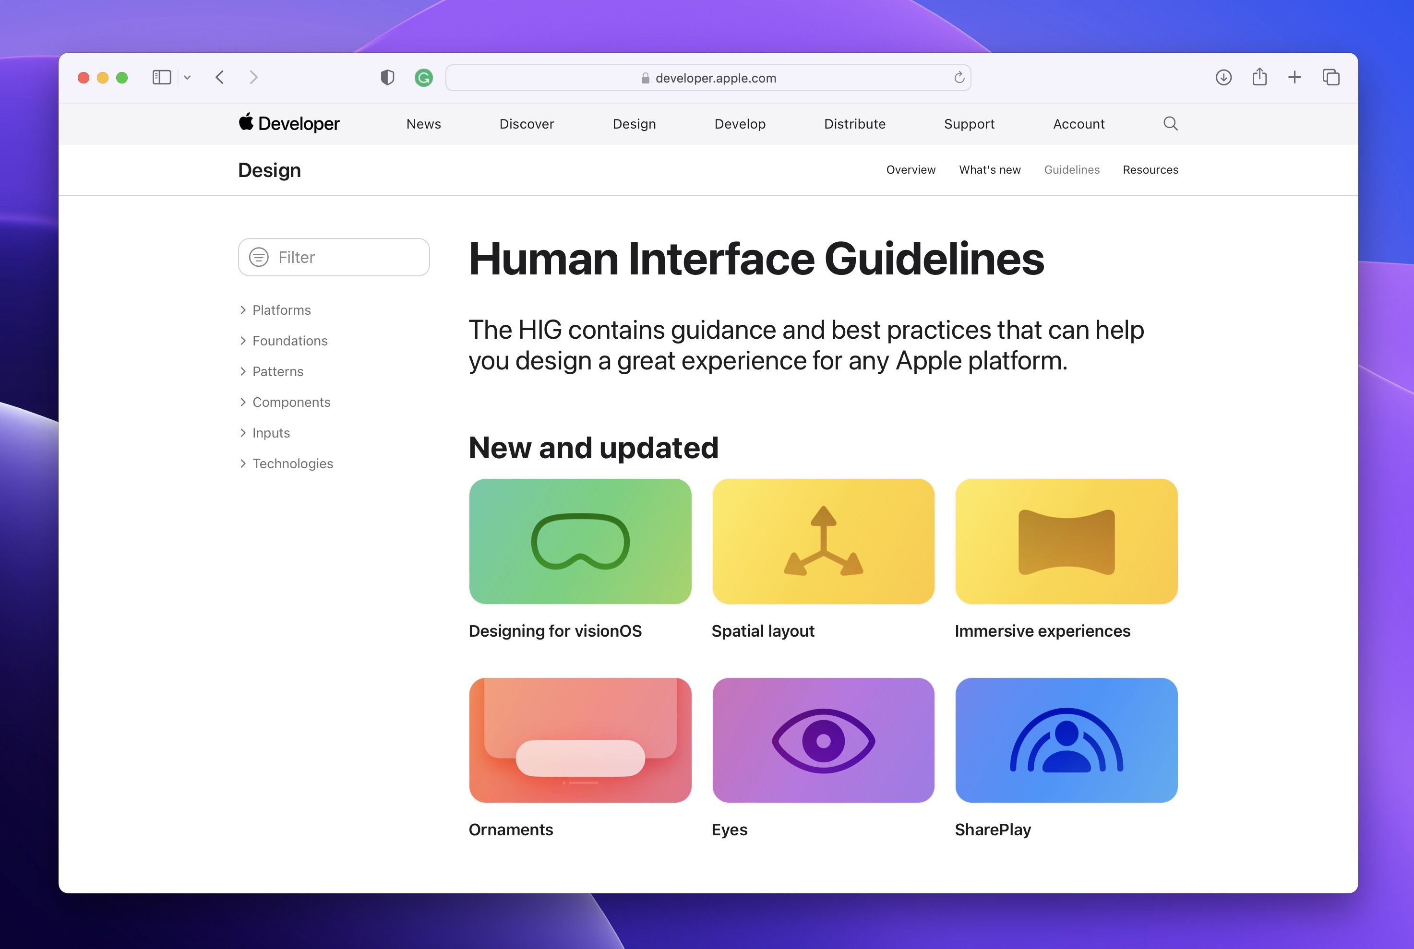Open the Resources link
The height and width of the screenshot is (949, 1414).
(x=1150, y=170)
